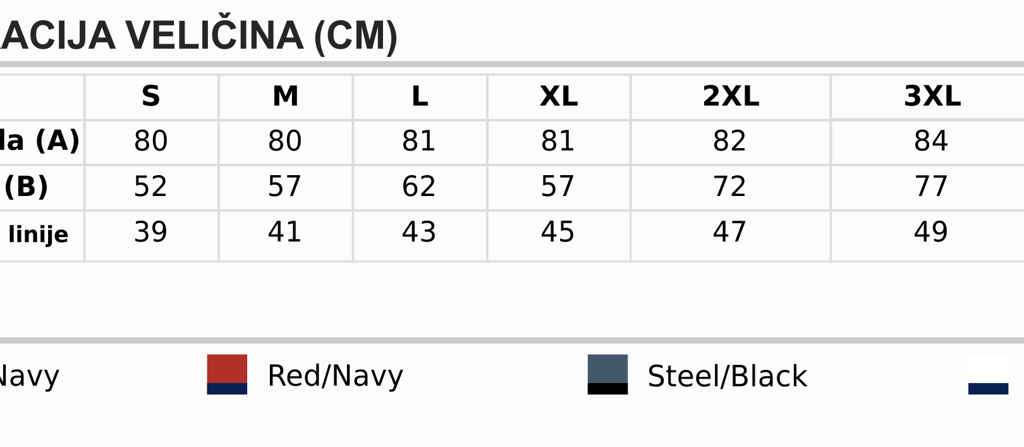
Task: Click the M size column header
Action: (286, 97)
